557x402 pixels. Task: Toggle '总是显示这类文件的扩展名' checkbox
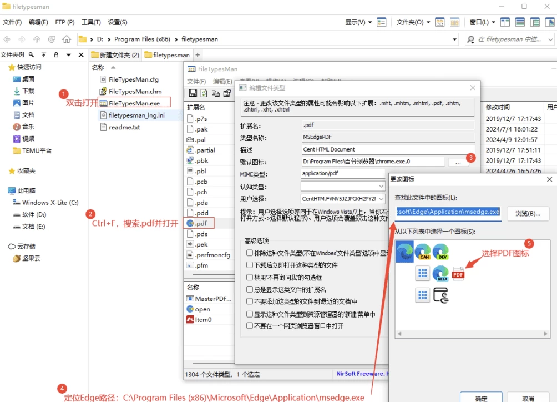pos(250,289)
